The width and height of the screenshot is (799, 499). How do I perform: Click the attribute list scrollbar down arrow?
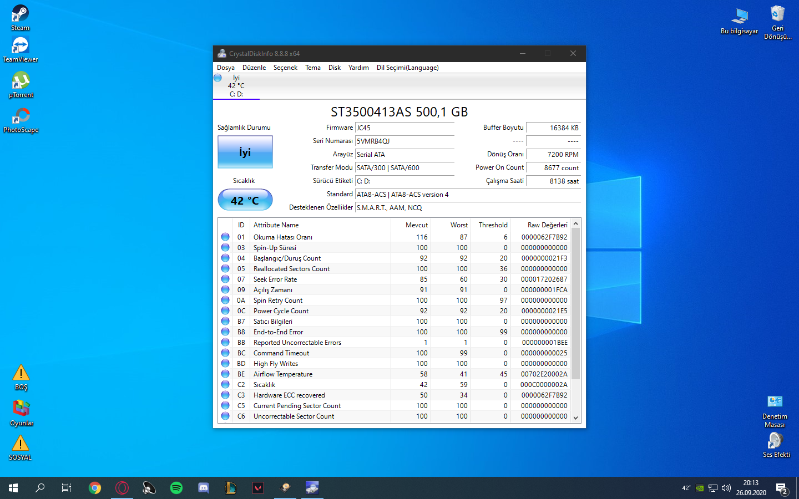(576, 417)
